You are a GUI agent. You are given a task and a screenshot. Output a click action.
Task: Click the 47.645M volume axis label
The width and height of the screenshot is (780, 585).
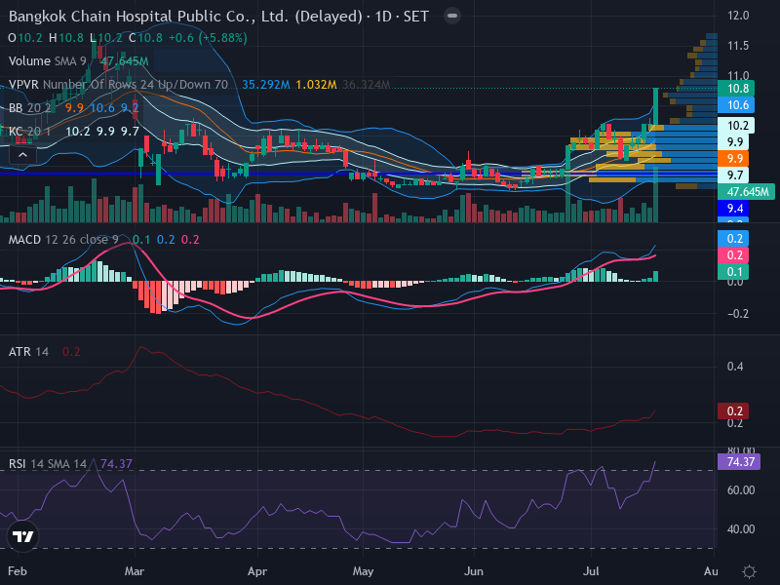(x=746, y=192)
